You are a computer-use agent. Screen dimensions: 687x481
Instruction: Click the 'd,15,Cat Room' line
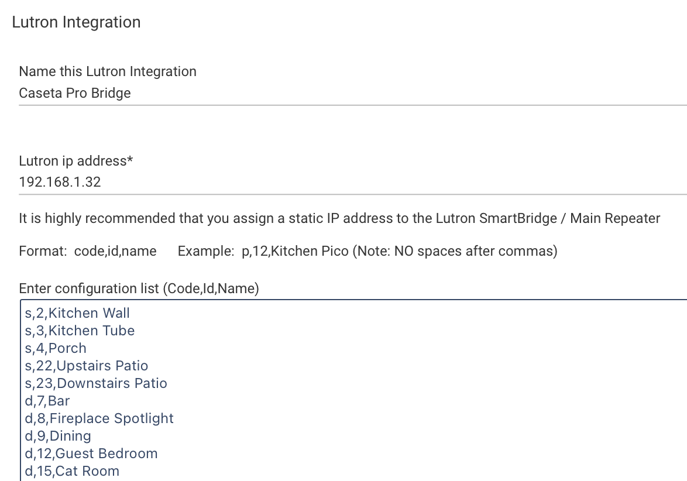72,471
